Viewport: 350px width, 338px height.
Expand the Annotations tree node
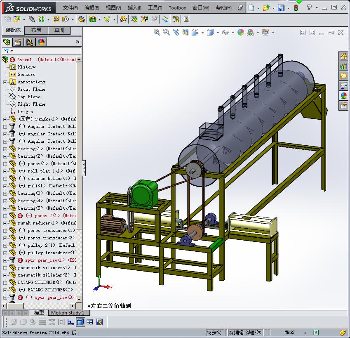[5, 82]
